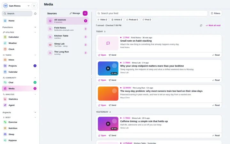Image resolution: width=230 pixels, height=144 pixels.
Task: Open the Agent page
Action: click(x=20, y=105)
